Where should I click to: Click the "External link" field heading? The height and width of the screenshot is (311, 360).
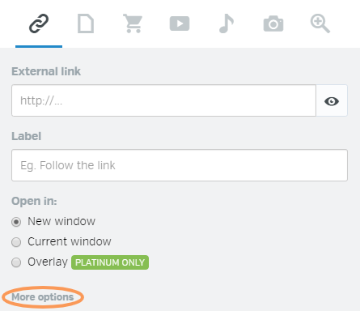[46, 71]
